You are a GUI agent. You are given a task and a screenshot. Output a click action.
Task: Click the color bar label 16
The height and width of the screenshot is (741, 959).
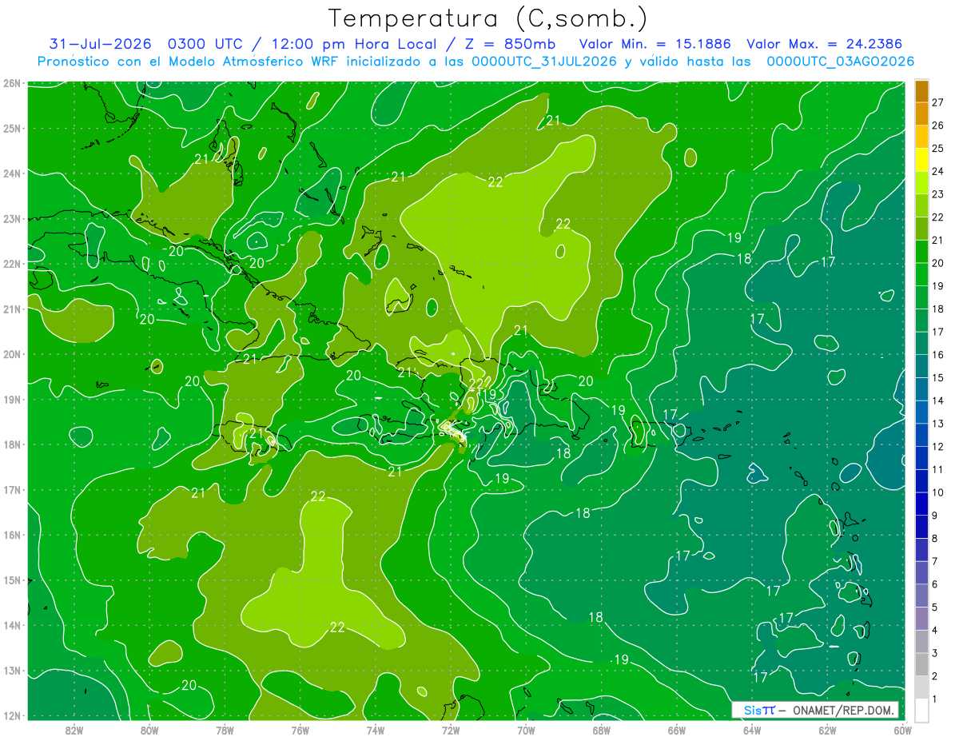tap(937, 355)
